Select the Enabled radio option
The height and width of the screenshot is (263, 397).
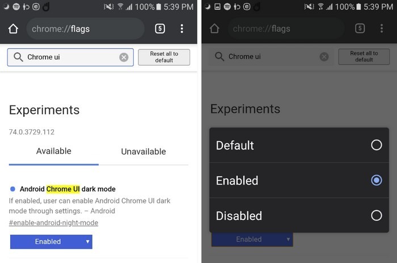tap(376, 180)
